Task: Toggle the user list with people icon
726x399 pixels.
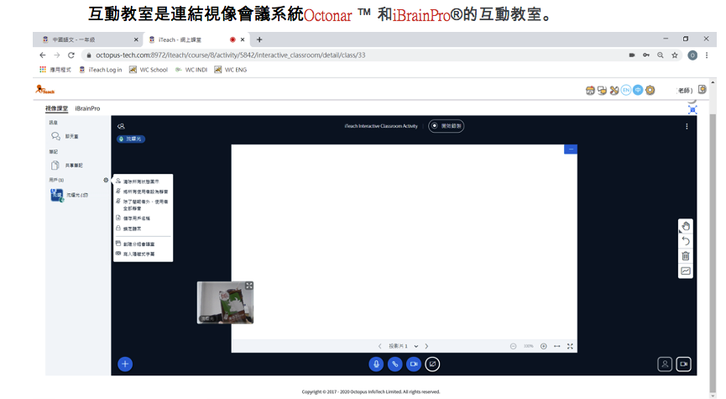Action: (121, 126)
